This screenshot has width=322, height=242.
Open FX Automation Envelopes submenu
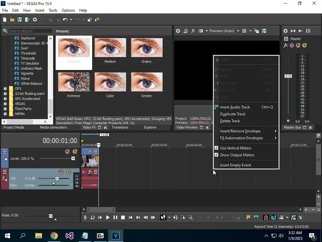click(246, 138)
